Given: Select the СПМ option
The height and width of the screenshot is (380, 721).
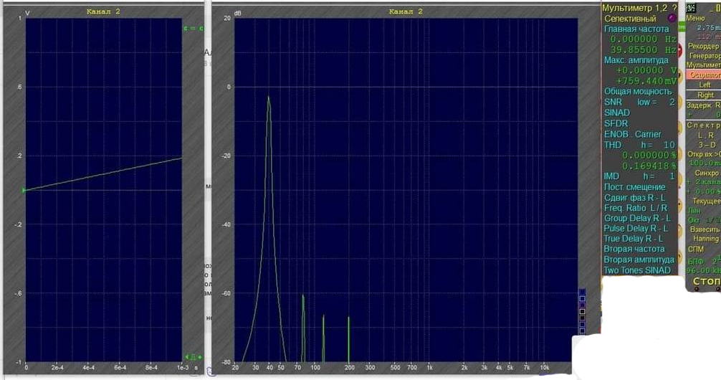Looking at the screenshot, I should pos(696,250).
